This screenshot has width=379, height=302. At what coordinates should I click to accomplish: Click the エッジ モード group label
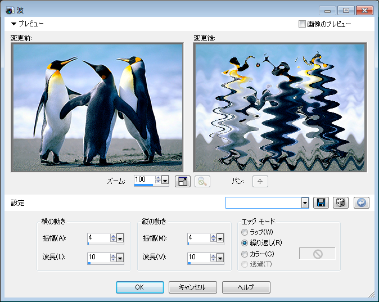(x=259, y=221)
